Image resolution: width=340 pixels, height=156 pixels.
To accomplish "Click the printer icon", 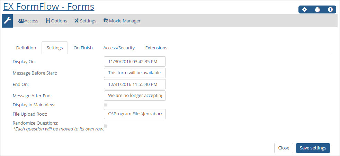I will [317, 10].
